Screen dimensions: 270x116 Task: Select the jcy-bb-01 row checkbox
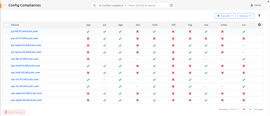6,31
